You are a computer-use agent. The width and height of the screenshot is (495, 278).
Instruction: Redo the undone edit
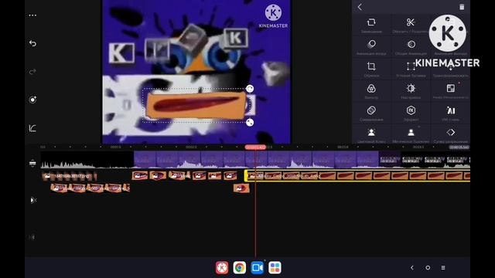[32, 72]
